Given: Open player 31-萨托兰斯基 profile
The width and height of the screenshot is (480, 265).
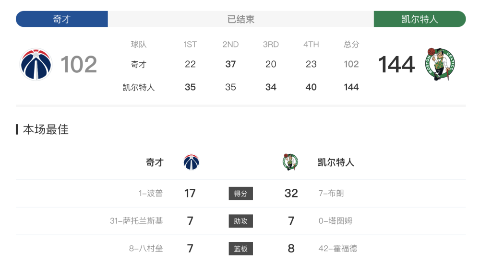Looking at the screenshot, I should click(136, 221).
